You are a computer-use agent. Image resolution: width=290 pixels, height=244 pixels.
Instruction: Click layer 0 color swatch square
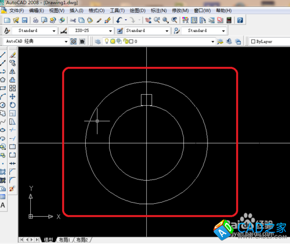131,41
